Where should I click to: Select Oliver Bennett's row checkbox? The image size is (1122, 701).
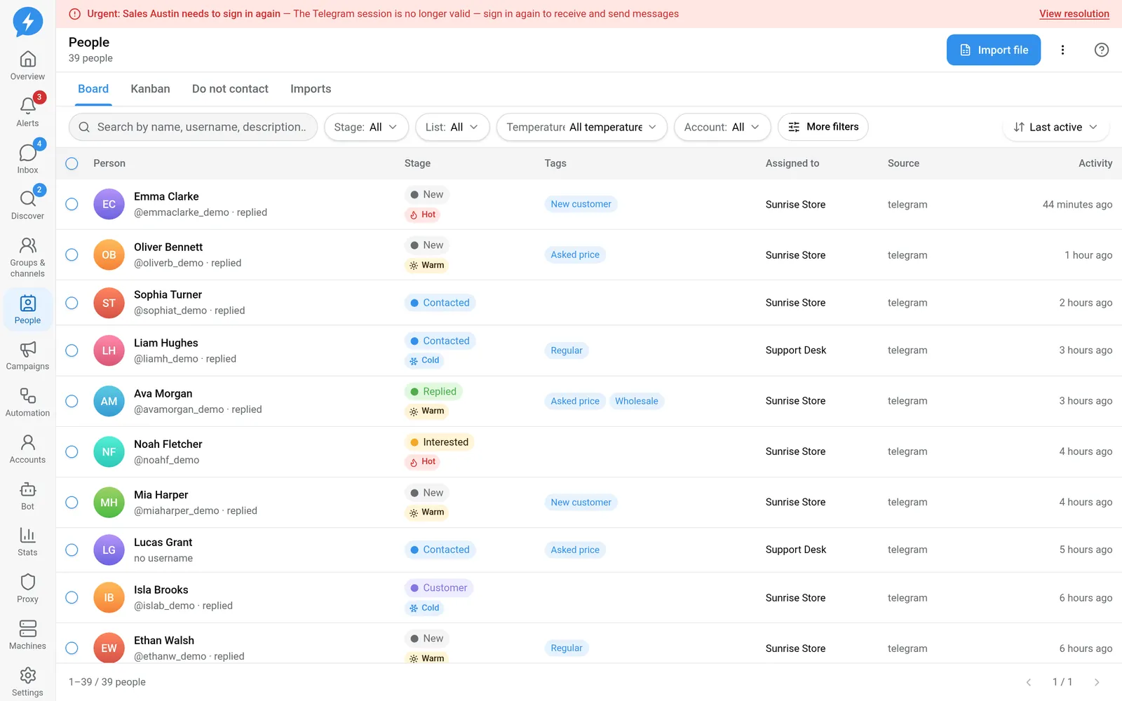coord(72,254)
